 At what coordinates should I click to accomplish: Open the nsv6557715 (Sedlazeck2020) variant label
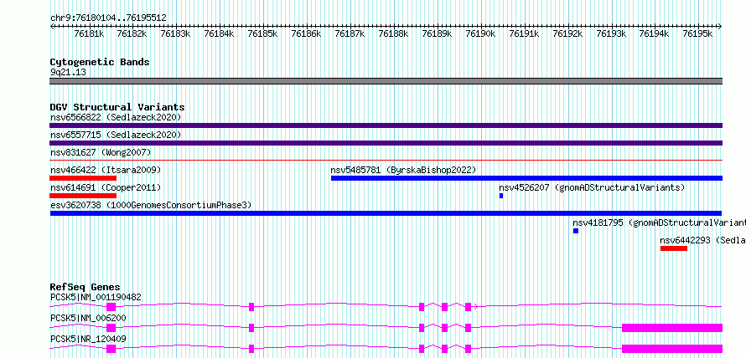116,135
